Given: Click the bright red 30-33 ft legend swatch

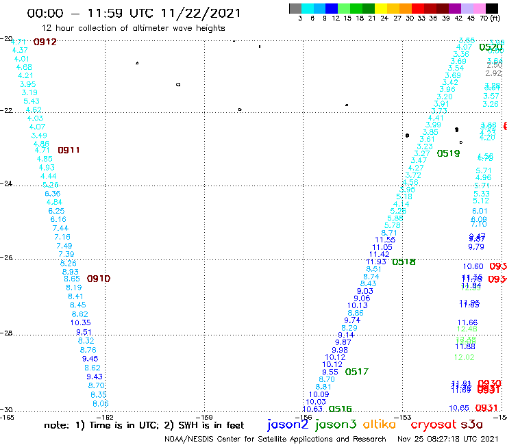Looking at the screenshot, I should 417,8.
